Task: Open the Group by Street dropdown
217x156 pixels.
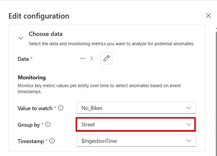Action: point(136,124)
